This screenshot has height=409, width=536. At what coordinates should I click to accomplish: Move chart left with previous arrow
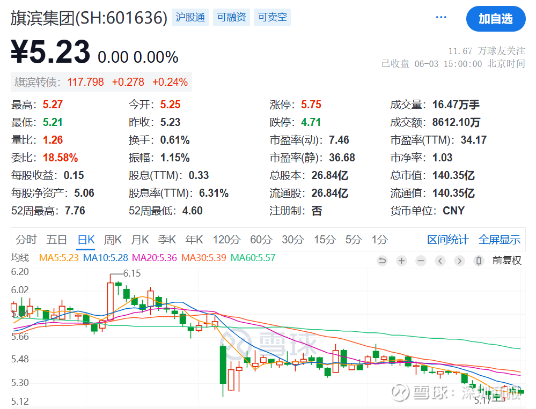coord(440,261)
